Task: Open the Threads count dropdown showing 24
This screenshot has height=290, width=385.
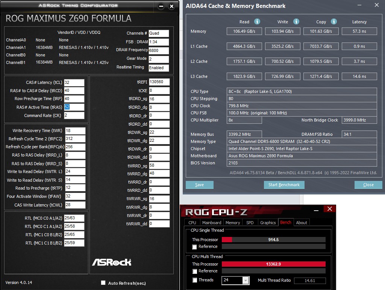Action: (x=245, y=281)
